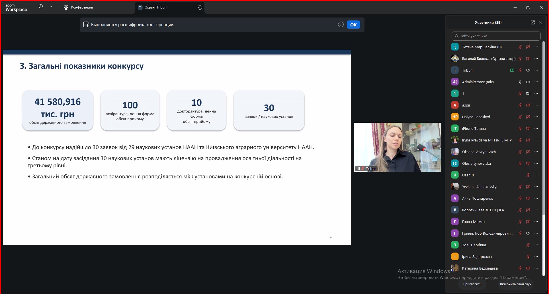Click the muted mic icon for Halyna Panakhyd

pyautogui.click(x=520, y=117)
